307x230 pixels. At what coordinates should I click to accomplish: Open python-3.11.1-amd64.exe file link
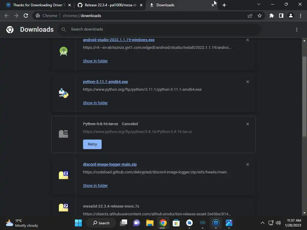105,82
